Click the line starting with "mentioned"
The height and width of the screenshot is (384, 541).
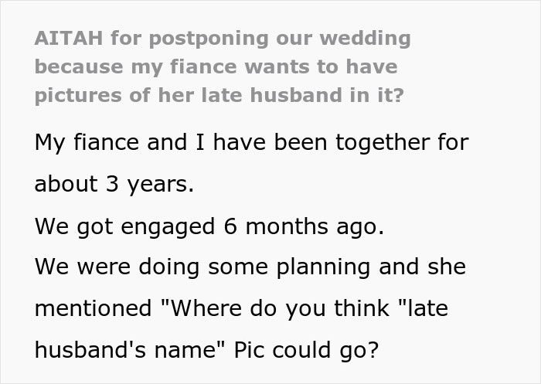tap(241, 308)
